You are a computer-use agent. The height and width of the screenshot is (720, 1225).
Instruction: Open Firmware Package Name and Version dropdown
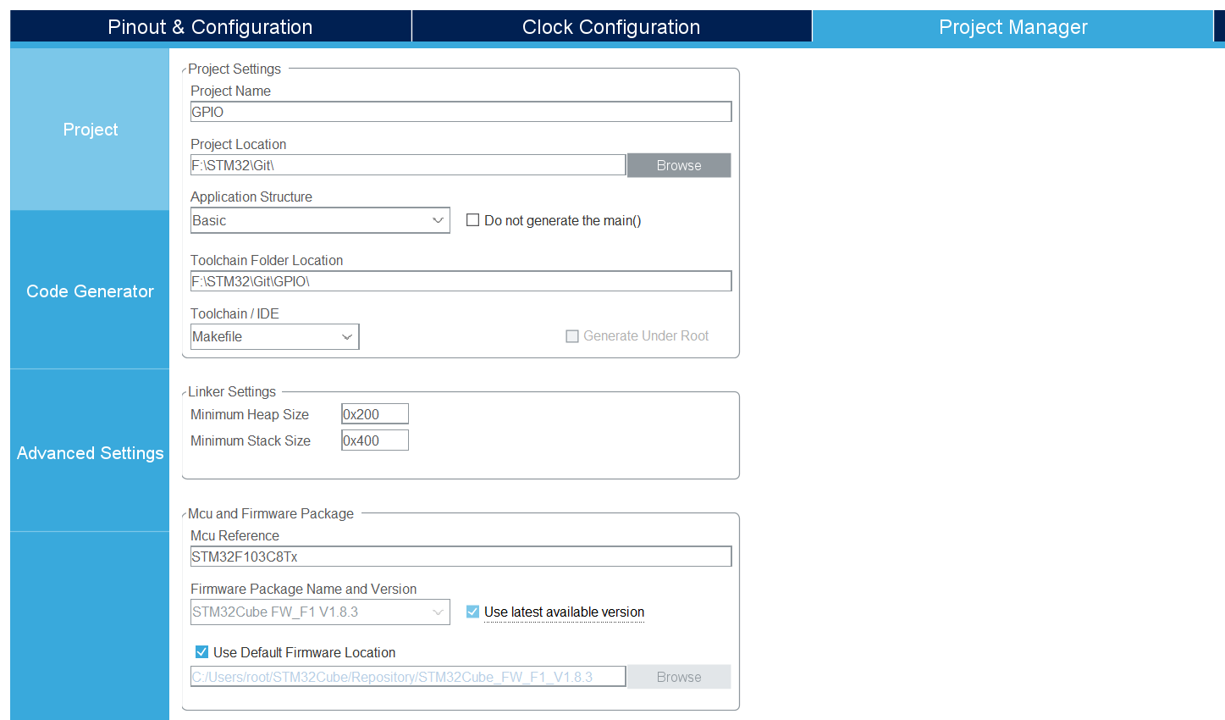[x=320, y=612]
